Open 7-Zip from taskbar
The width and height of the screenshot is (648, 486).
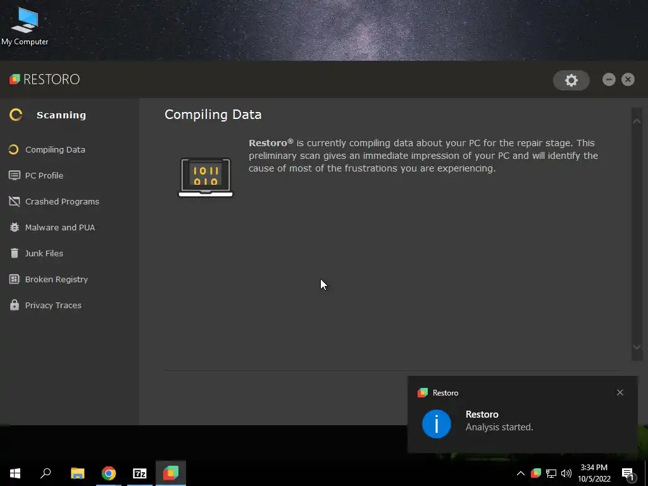point(140,473)
